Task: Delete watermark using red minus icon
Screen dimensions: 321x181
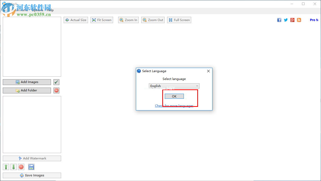Action: 21,167
